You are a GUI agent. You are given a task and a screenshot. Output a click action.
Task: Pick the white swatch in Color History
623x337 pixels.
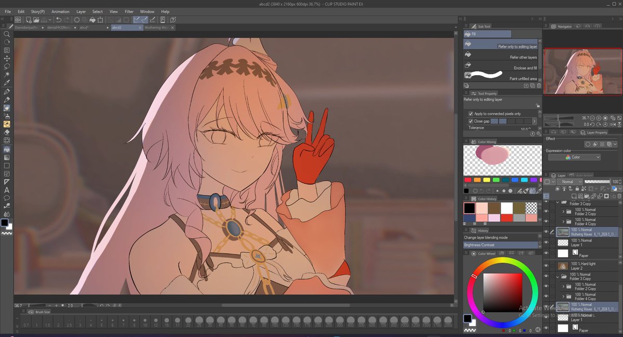[x=507, y=208]
